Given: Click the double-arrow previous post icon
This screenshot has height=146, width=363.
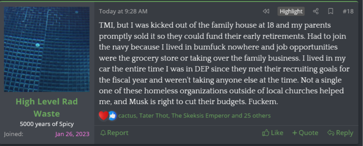Looking at the screenshot, I should [266, 11].
